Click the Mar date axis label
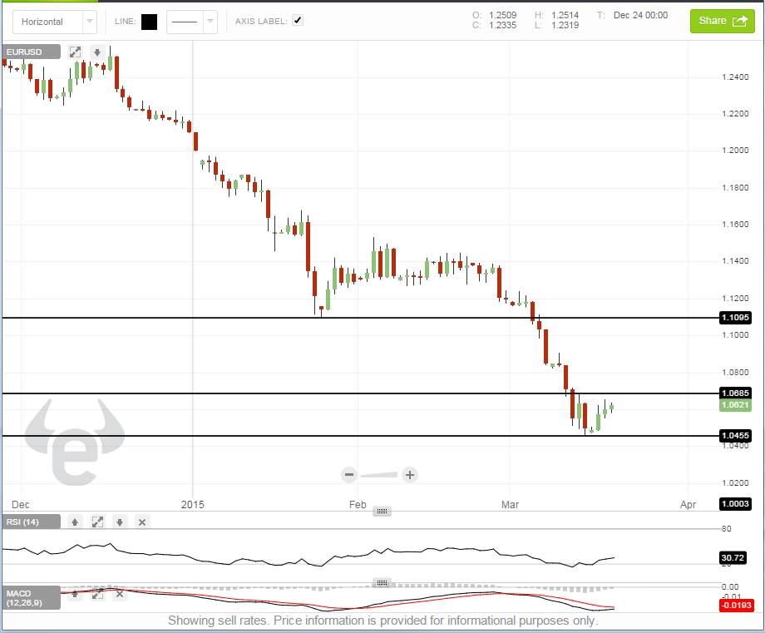The height and width of the screenshot is (633, 765). (511, 505)
